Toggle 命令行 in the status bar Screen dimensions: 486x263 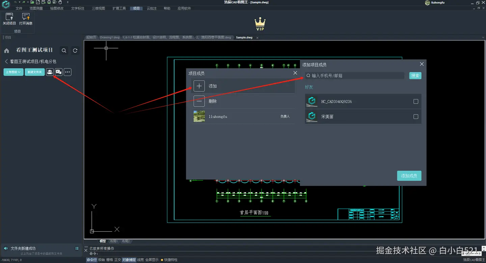pos(91,260)
